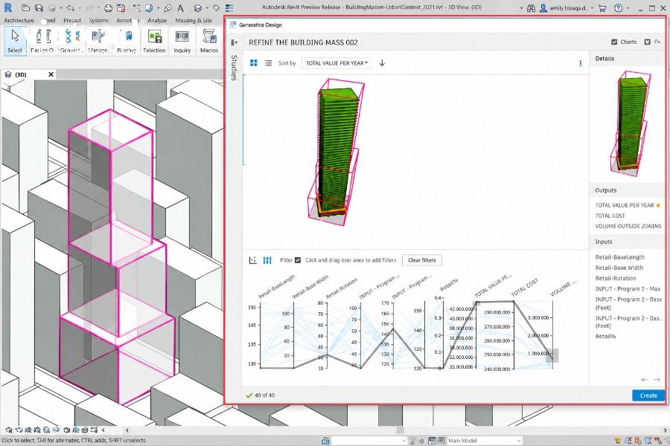The height and width of the screenshot is (446, 670).
Task: Click the shopping cart icon in title bar
Action: [x=602, y=7]
